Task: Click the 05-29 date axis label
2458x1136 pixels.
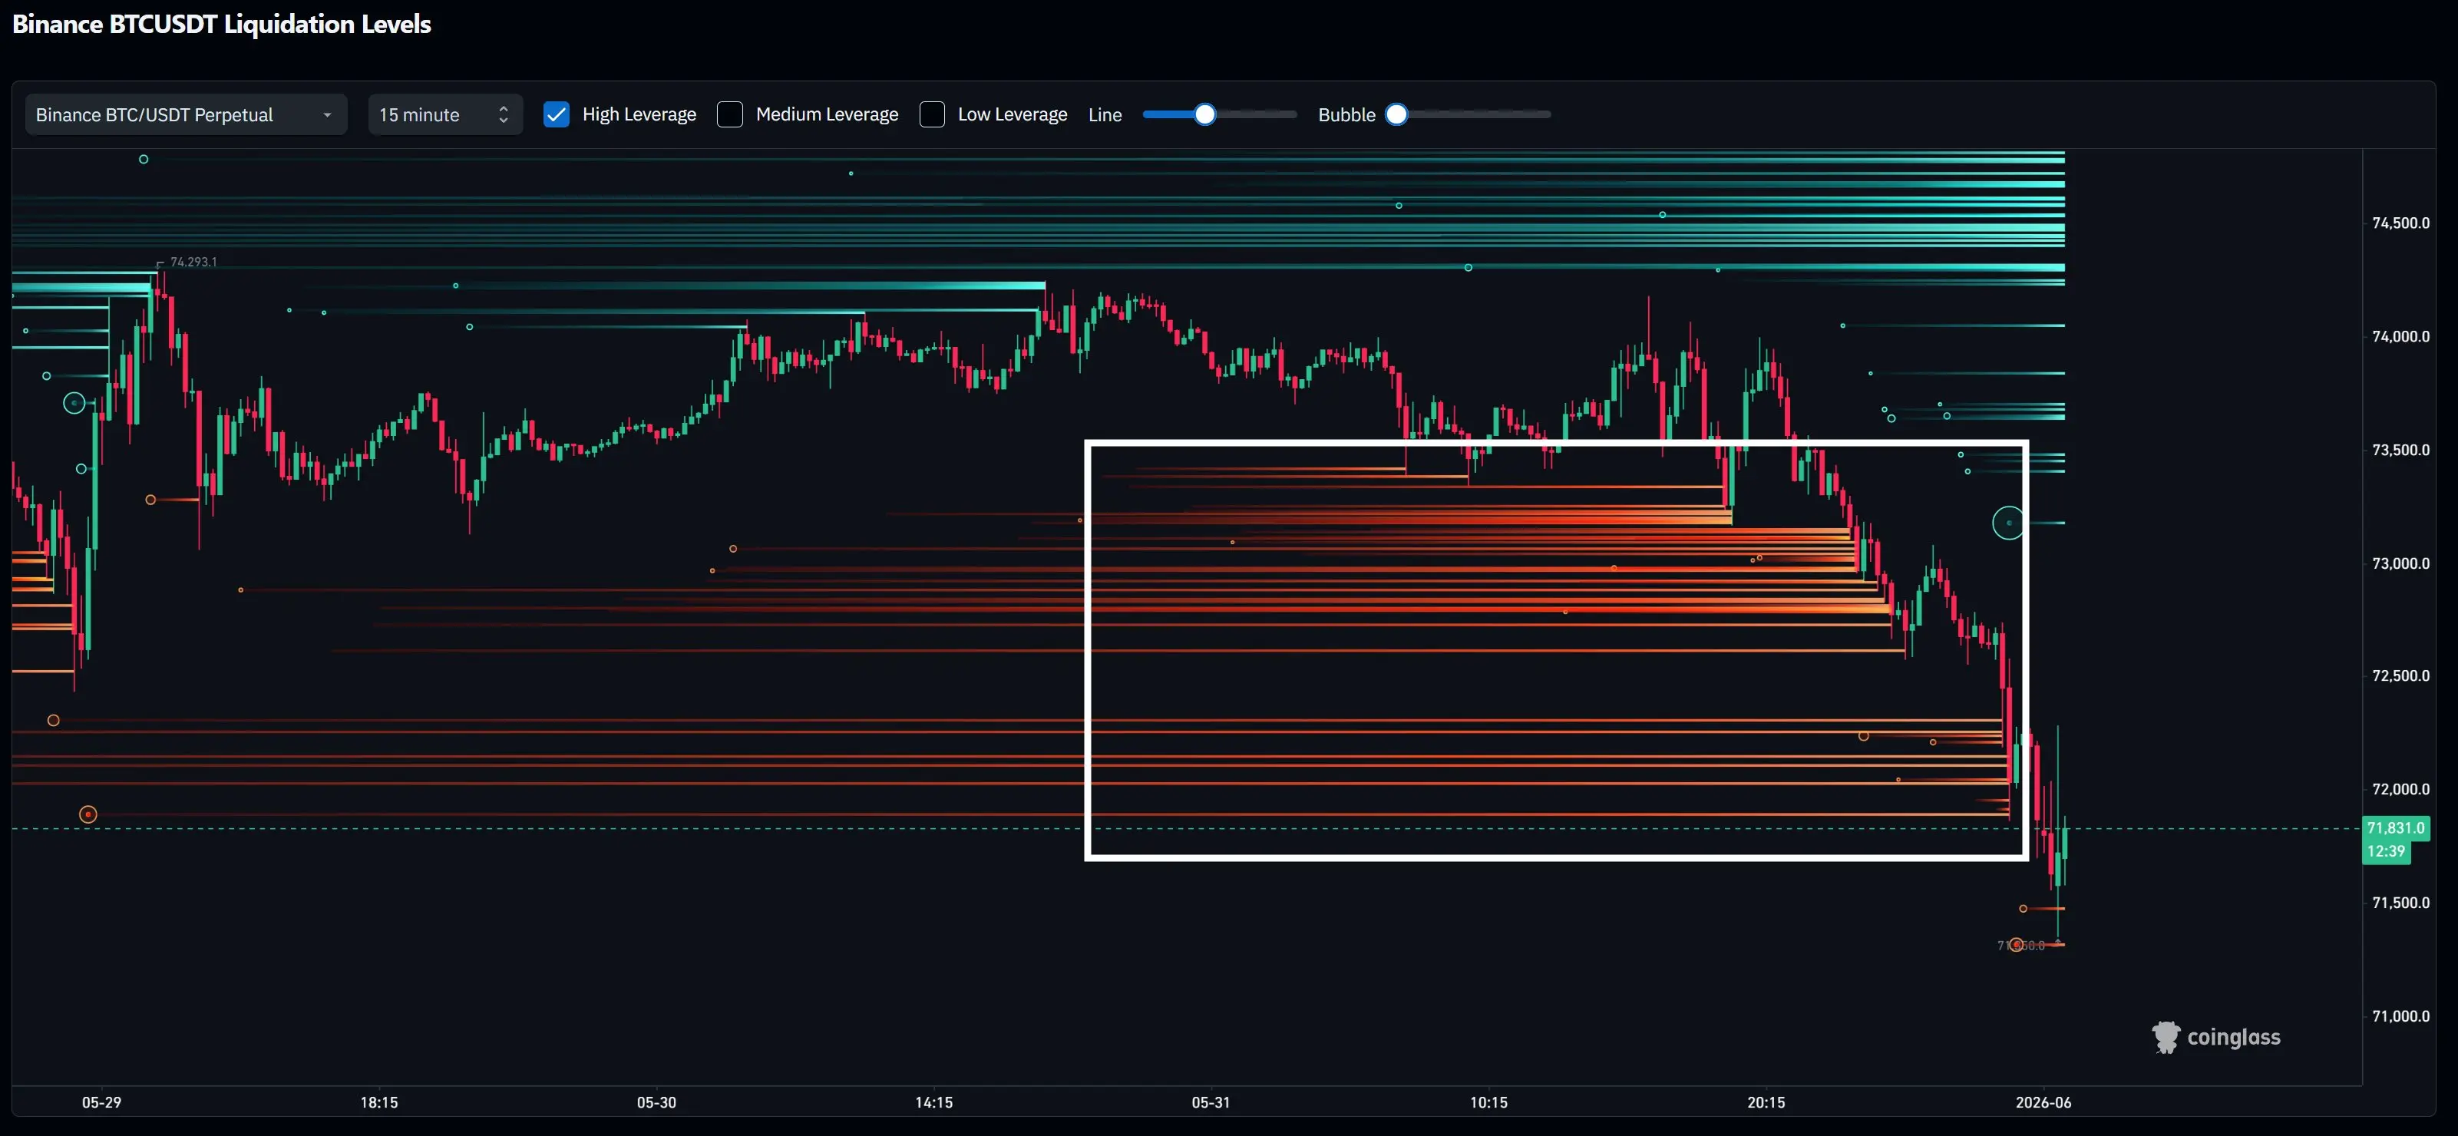Action: point(101,1103)
